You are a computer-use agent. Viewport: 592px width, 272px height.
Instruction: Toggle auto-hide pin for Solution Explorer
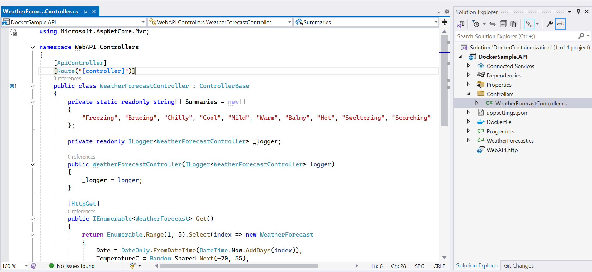click(x=578, y=12)
